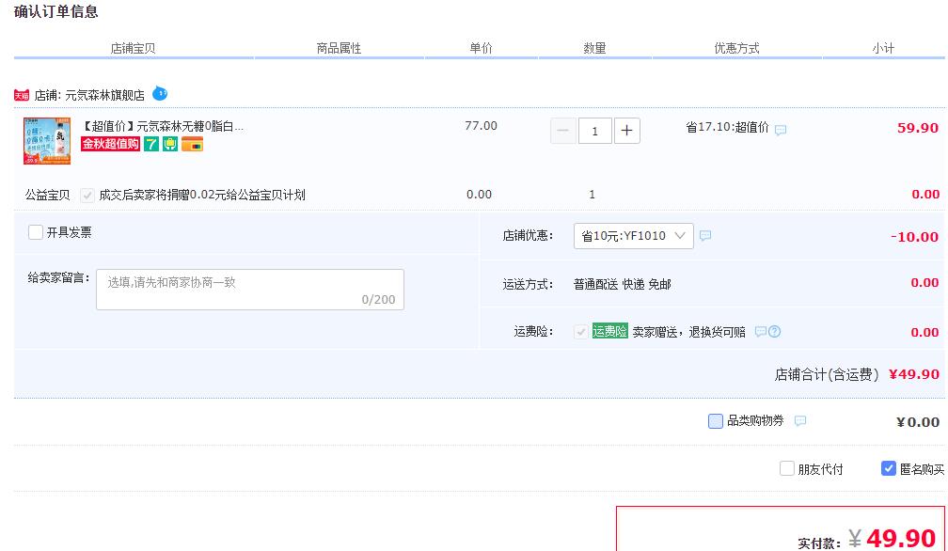Click the green 7-day return badge
The height and width of the screenshot is (551, 948).
[x=151, y=144]
